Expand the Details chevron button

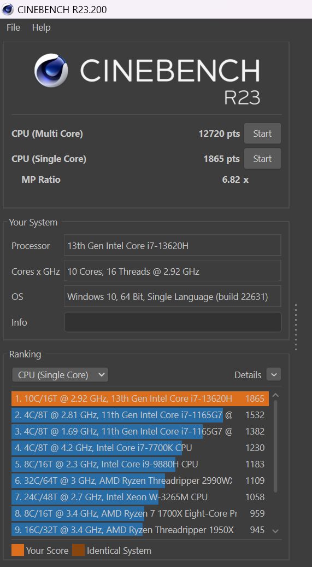[274, 374]
